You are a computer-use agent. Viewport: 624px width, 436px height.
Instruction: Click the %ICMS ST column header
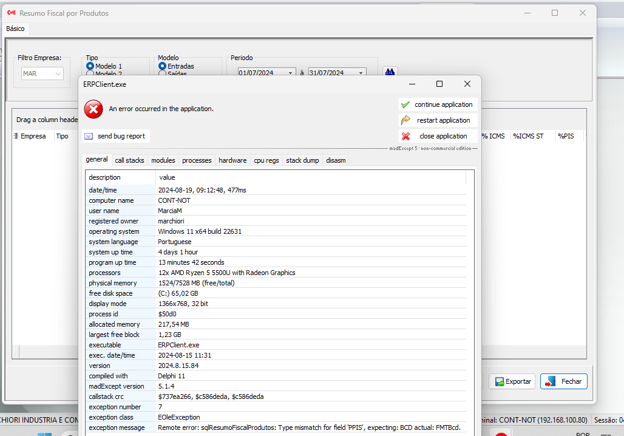click(x=528, y=136)
